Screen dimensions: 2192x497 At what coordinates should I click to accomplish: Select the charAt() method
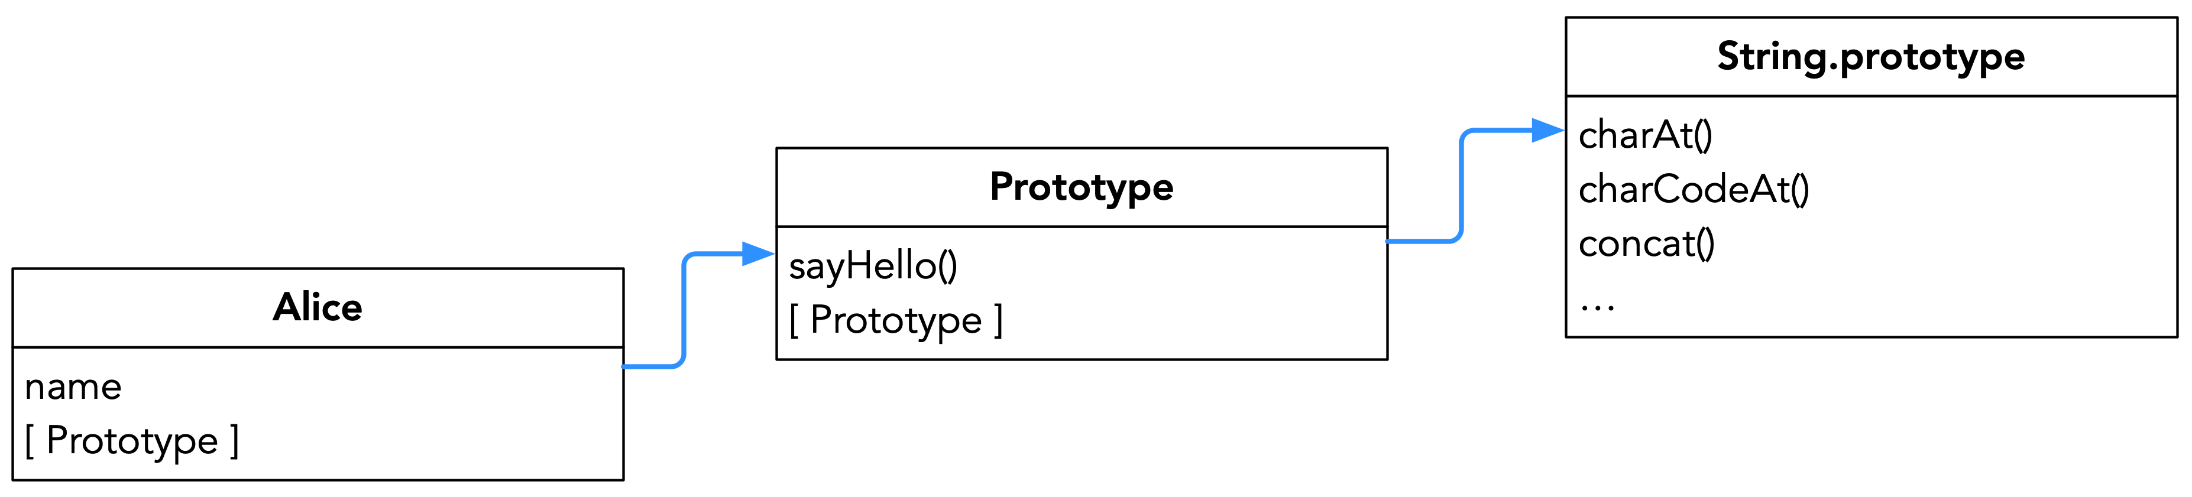1645,135
